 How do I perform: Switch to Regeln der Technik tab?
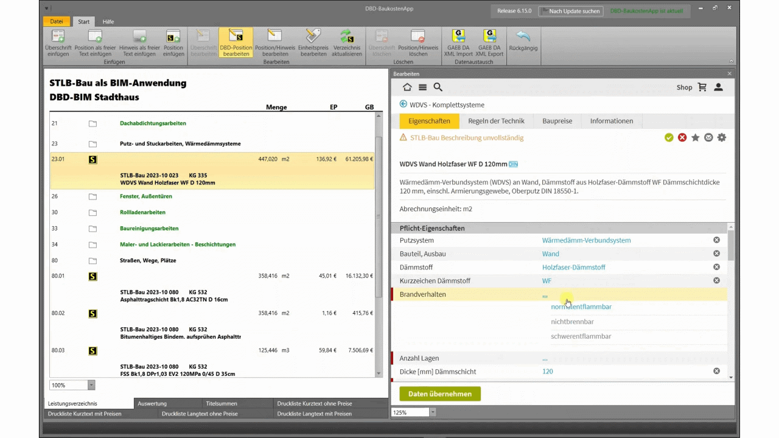(496, 121)
